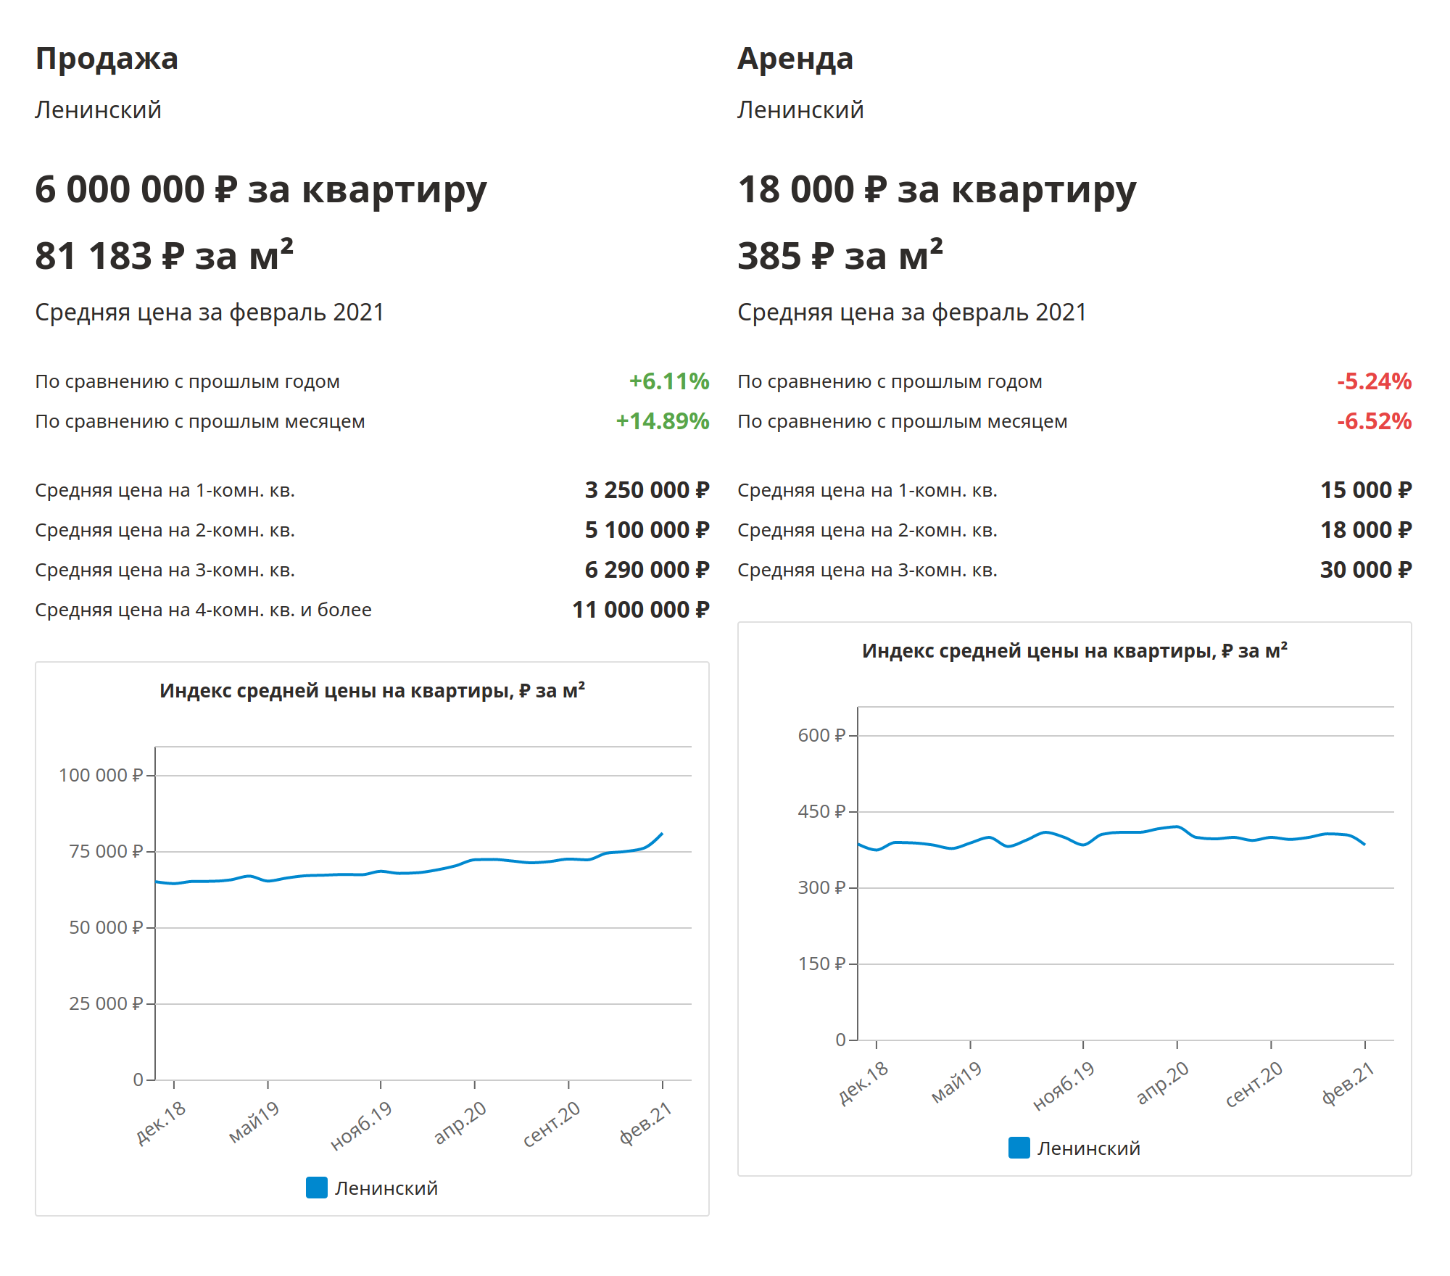
Task: Click the 385 ₽ за м² value
Action: (840, 255)
